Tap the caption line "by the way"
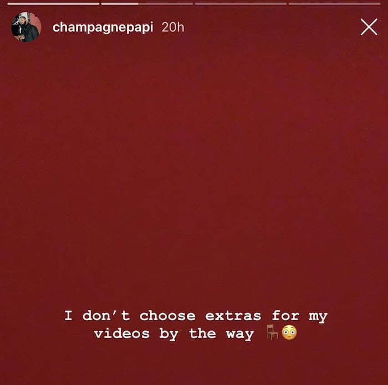Screen dimensions: 388x385 (207, 334)
